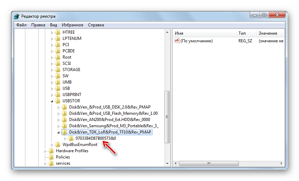Screen dimensions: 299x181
Task: Click the USBPRINT folder icon
Action: pyautogui.click(x=58, y=95)
